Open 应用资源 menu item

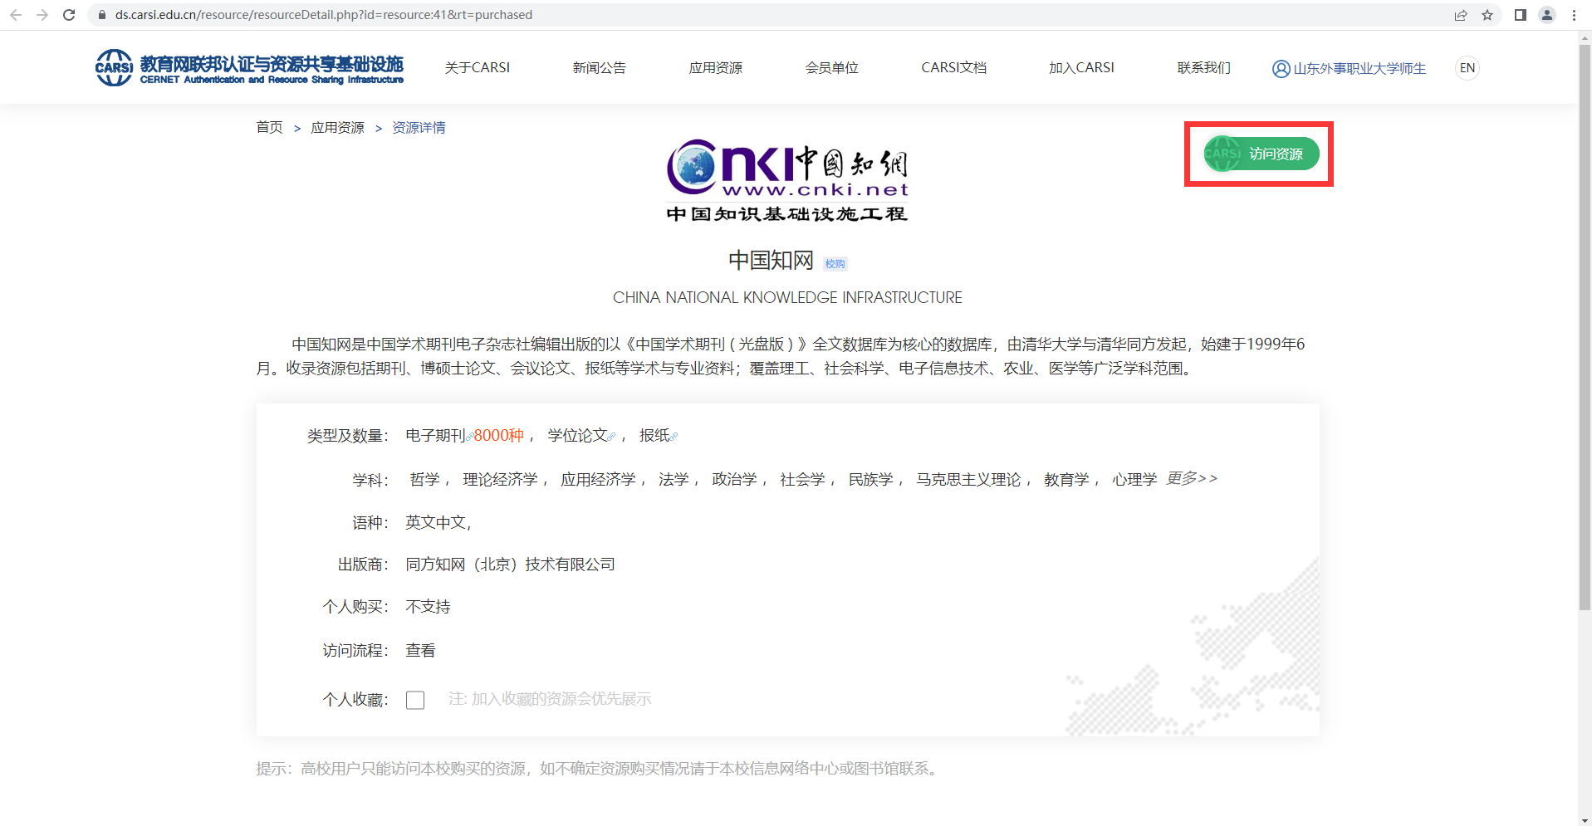tap(716, 68)
